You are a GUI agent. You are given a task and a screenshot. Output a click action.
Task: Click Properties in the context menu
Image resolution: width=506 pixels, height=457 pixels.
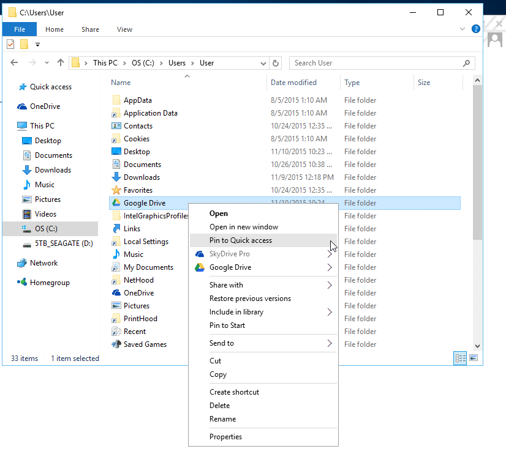225,437
